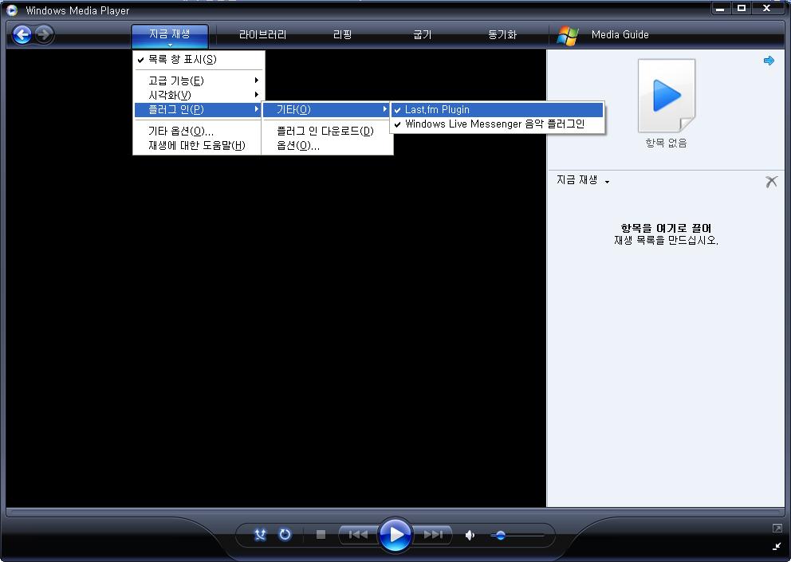Screen dimensions: 791x562
Task: Select the 플러그 인(P) menu entry
Action: point(199,109)
